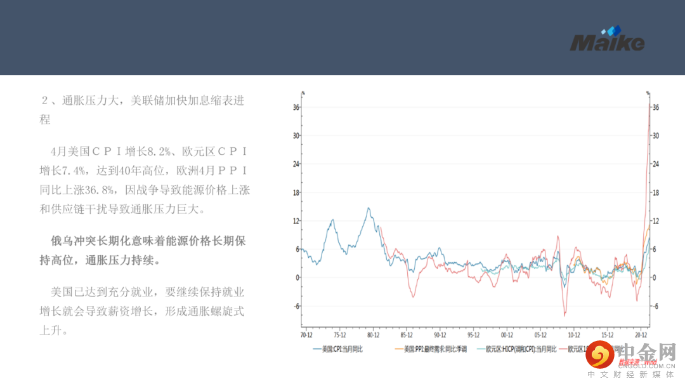The height and width of the screenshot is (386, 685).
Task: Click the x-axis label 15-12
Action: [x=607, y=335]
